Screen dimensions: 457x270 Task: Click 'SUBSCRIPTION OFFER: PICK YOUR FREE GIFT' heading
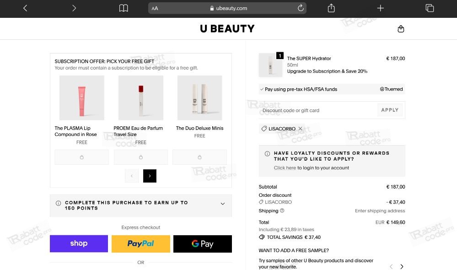[104, 61]
